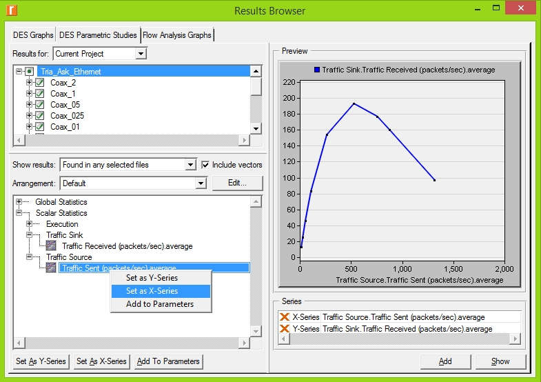The width and height of the screenshot is (541, 382).
Task: Collapse the Traffic Sink node
Action: coord(29,234)
